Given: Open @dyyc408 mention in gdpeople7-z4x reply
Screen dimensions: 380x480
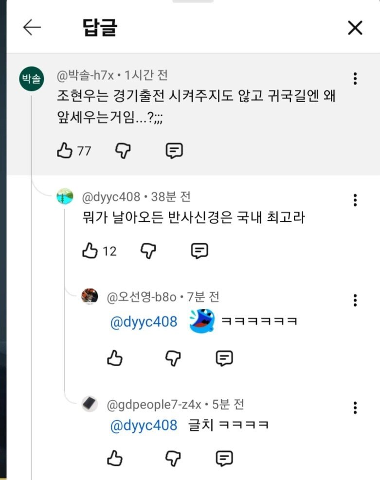Looking at the screenshot, I should pyautogui.click(x=144, y=426).
